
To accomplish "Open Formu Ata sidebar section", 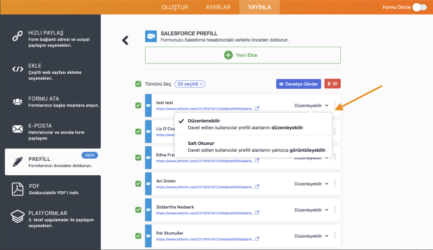I will point(51,102).
